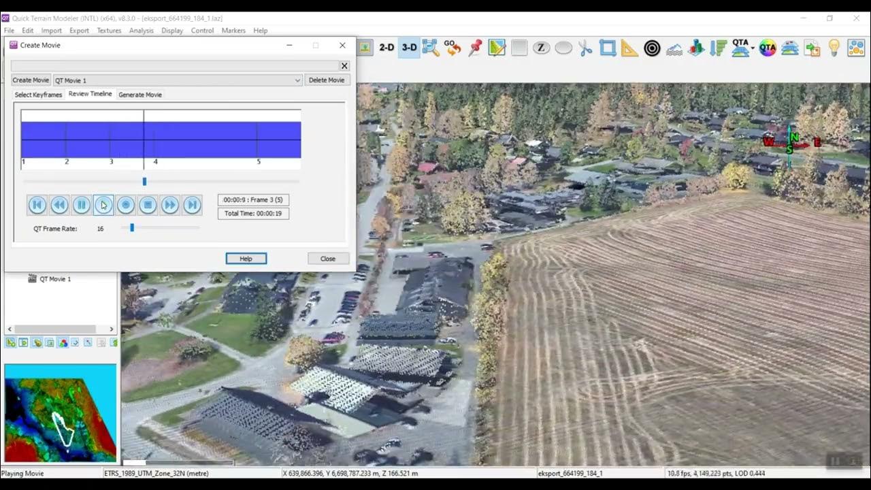The height and width of the screenshot is (490, 871).
Task: Select the scissors cut tool
Action: point(585,48)
